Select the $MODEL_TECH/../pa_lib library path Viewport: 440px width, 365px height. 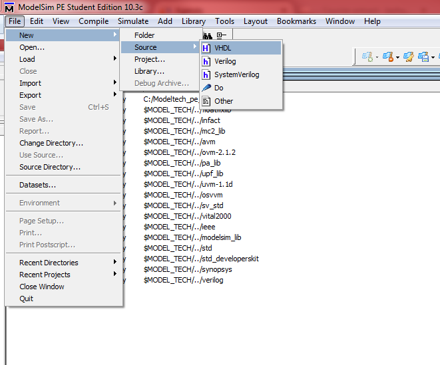click(x=182, y=163)
